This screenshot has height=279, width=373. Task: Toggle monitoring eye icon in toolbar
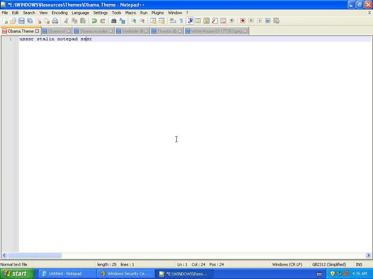click(232, 21)
